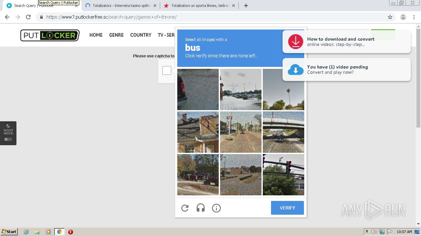
Task: Select captcha tile with palm tree
Action: tap(284, 89)
